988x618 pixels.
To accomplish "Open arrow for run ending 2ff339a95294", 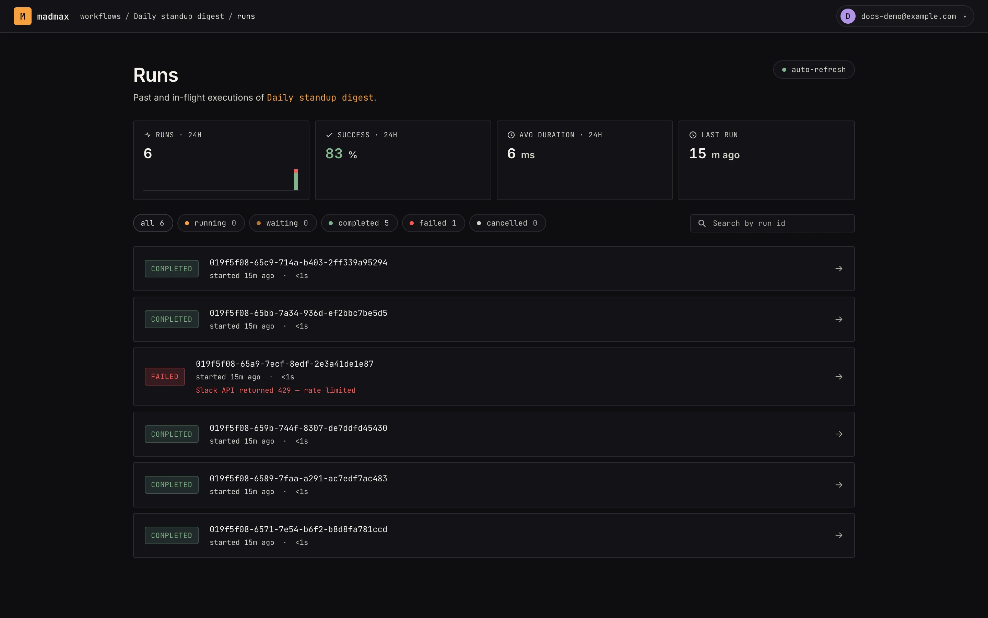I will click(838, 268).
